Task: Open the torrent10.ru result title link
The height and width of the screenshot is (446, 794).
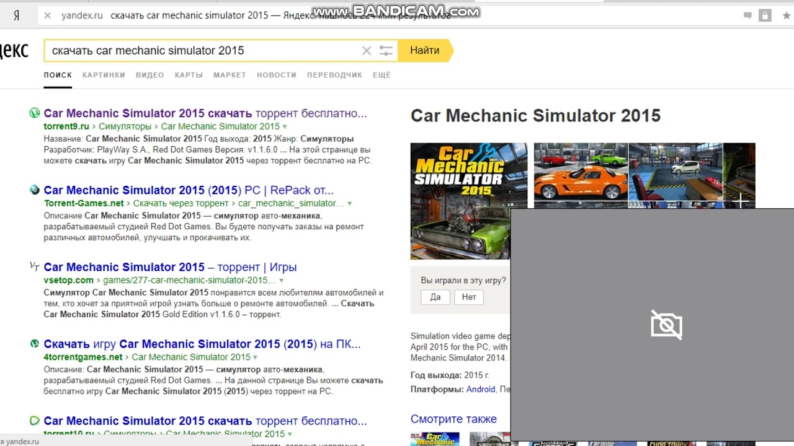Action: 205,421
